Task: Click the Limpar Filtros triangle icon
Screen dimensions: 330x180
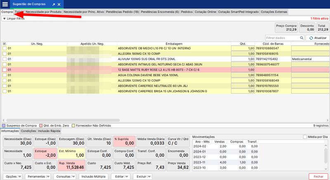Action: [x=4, y=19]
